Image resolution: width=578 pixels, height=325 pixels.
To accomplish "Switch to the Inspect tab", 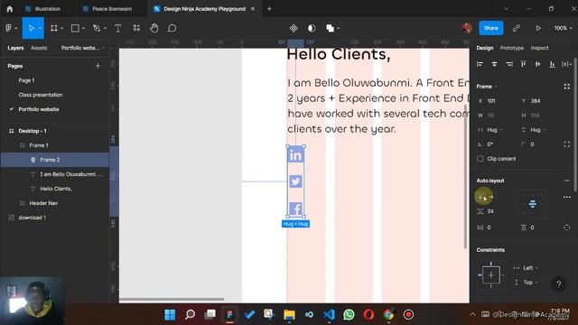I will click(540, 48).
